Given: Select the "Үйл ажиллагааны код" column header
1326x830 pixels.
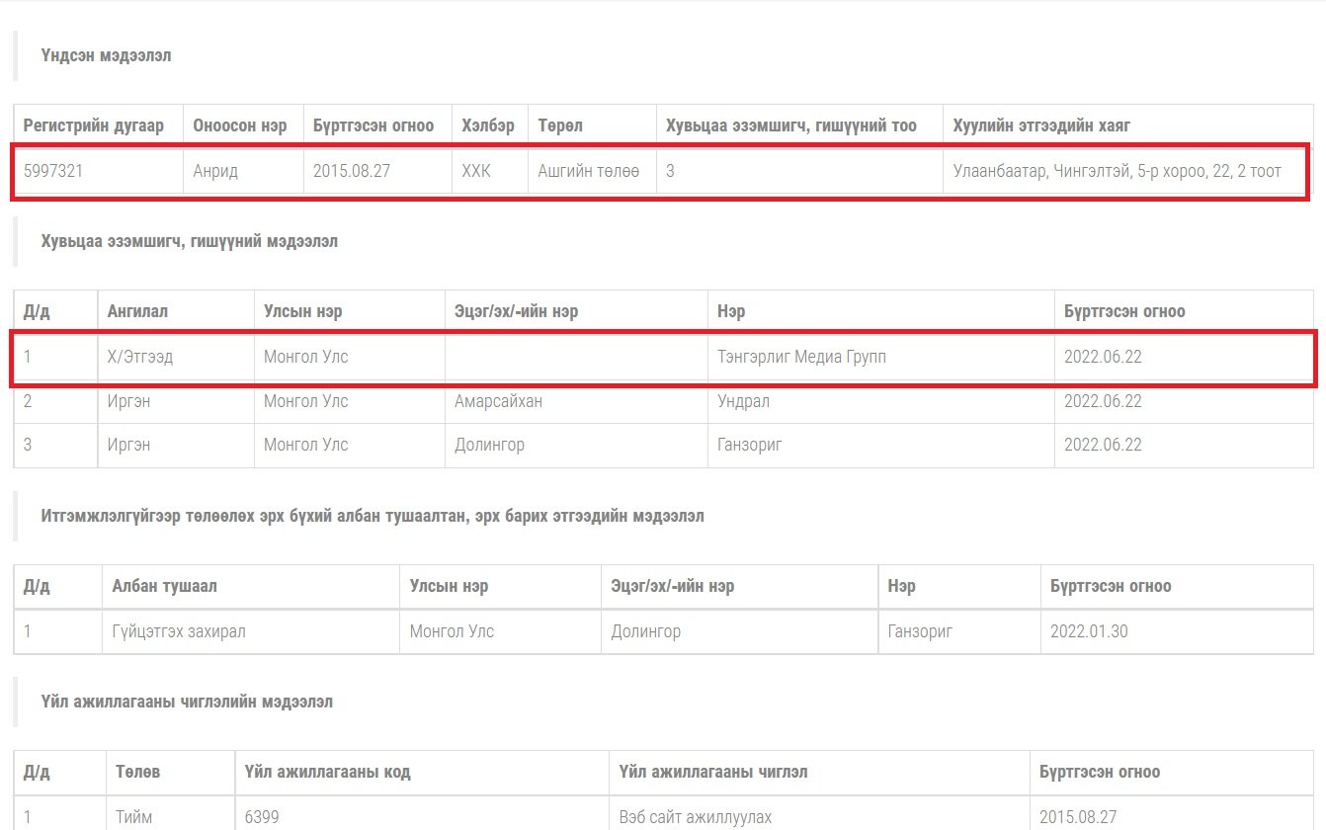Looking at the screenshot, I should [x=327, y=772].
